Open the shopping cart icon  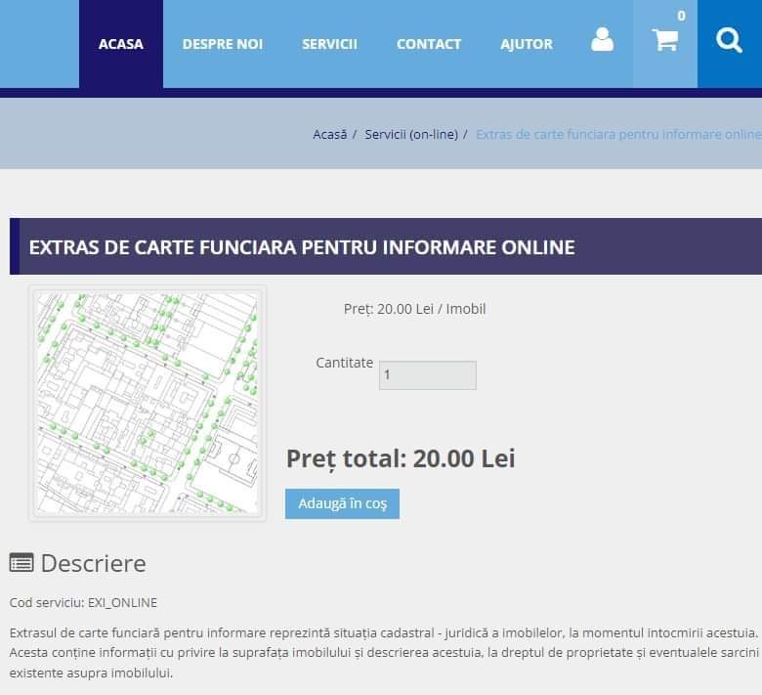pyautogui.click(x=664, y=41)
